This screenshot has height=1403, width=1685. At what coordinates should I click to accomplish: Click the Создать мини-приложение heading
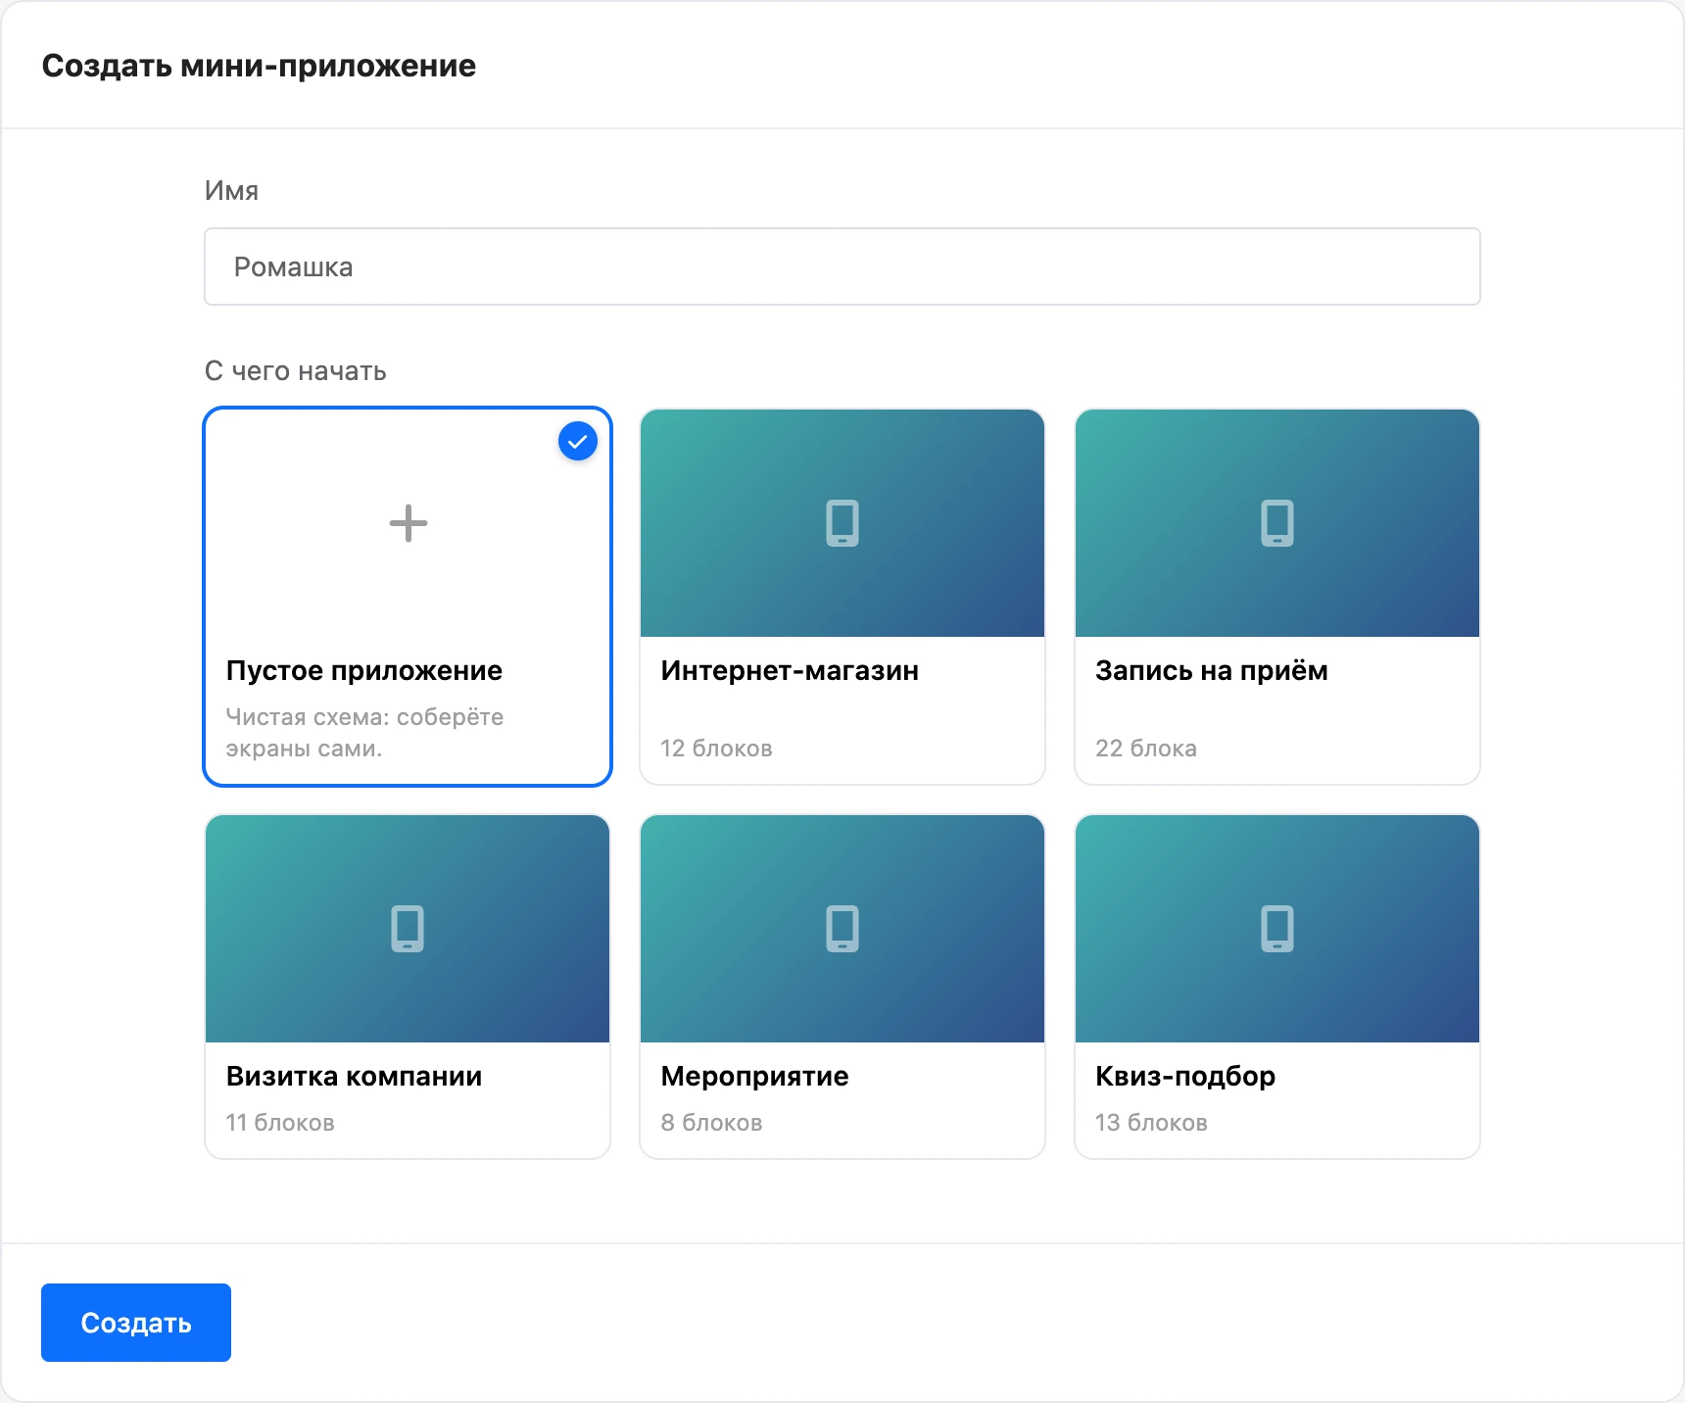(259, 66)
